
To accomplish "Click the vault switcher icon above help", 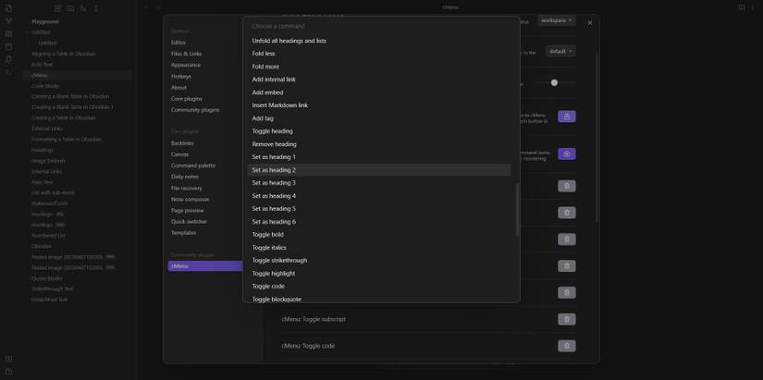I will 8,359.
